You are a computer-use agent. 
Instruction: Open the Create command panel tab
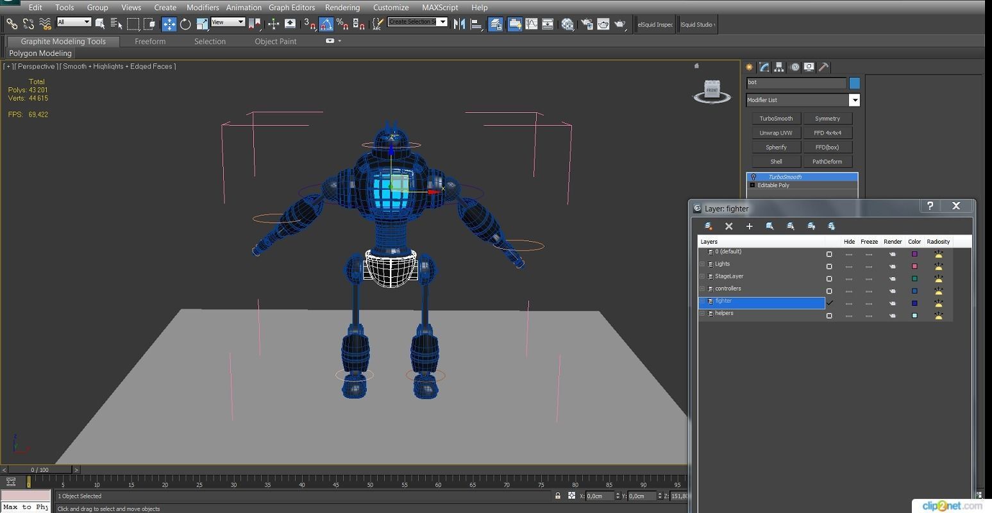click(x=749, y=67)
